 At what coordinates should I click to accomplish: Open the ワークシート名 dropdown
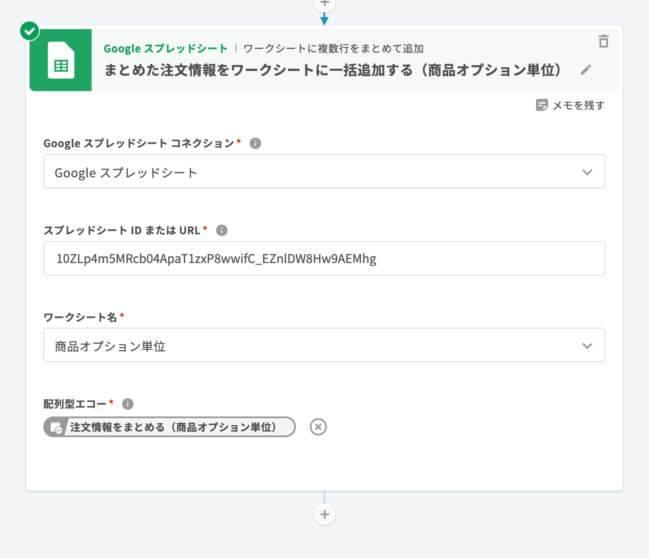313,345
